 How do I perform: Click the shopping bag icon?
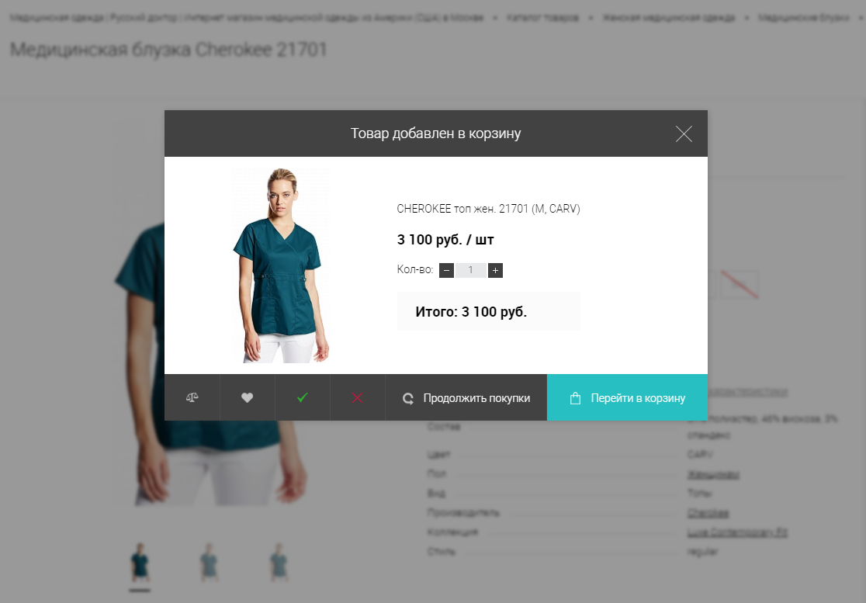575,398
